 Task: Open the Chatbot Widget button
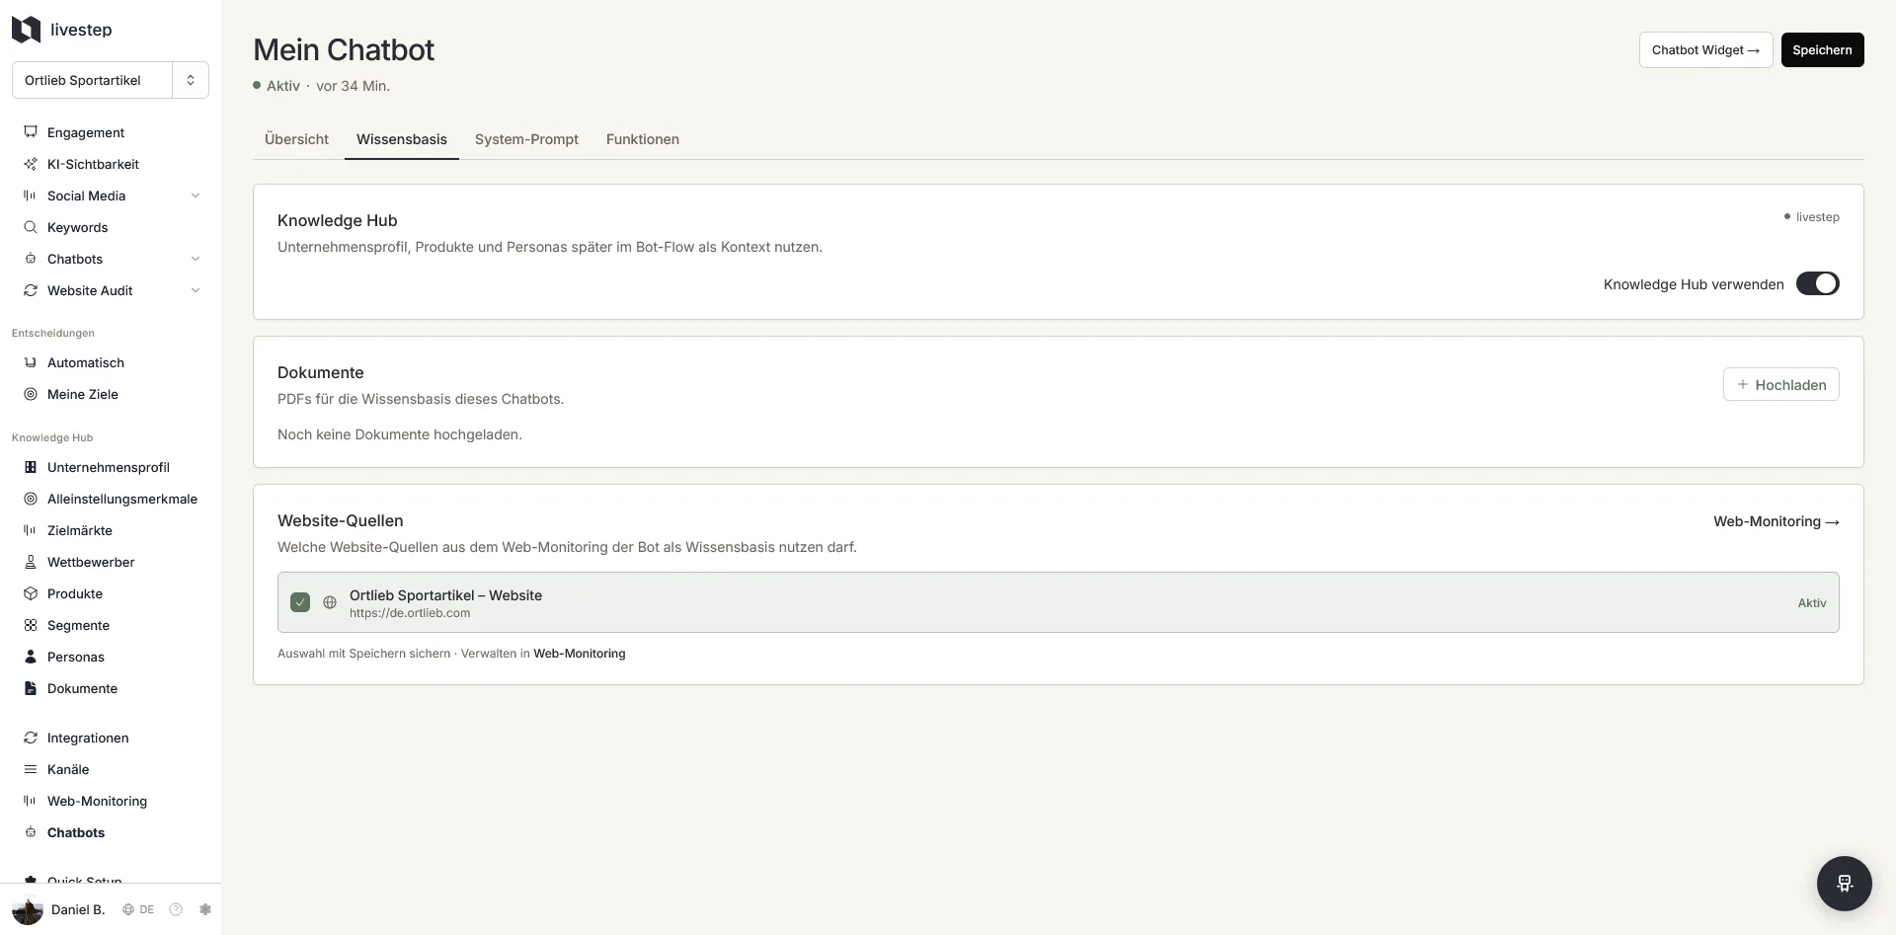click(1705, 49)
